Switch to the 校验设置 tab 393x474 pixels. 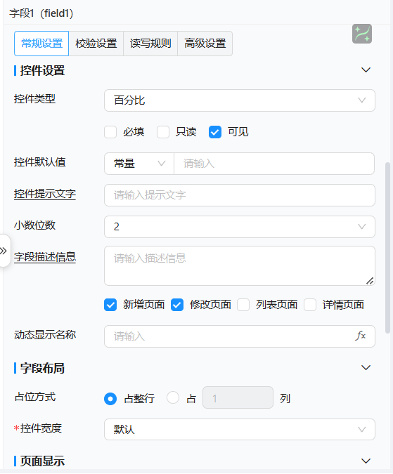pyautogui.click(x=96, y=44)
